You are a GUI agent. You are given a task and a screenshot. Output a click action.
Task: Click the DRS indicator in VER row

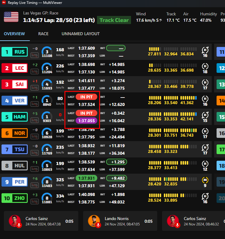(35, 104)
